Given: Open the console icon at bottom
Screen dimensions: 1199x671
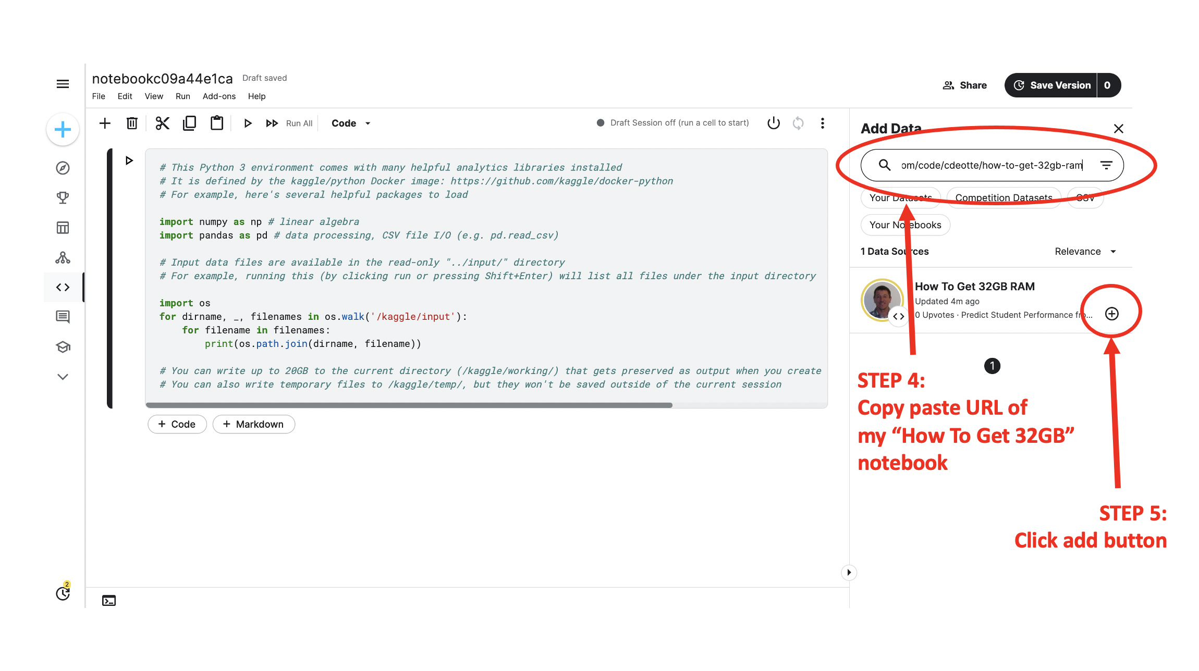Looking at the screenshot, I should 109,601.
